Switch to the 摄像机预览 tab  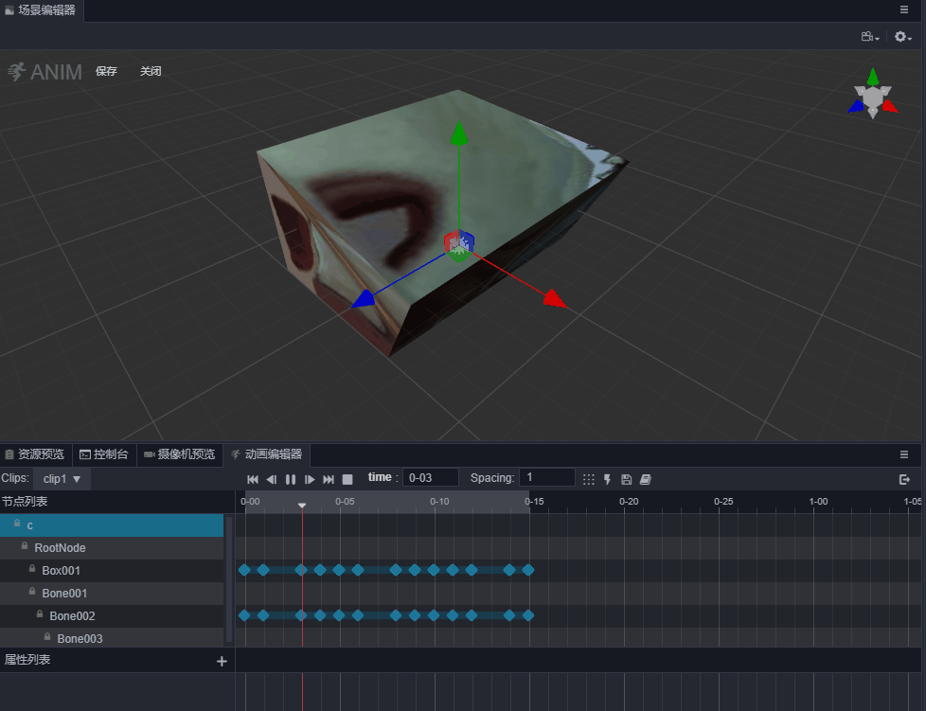pyautogui.click(x=179, y=454)
